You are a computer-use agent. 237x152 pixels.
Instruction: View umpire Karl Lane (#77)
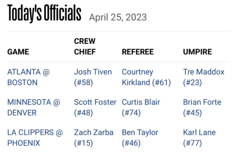199,137
